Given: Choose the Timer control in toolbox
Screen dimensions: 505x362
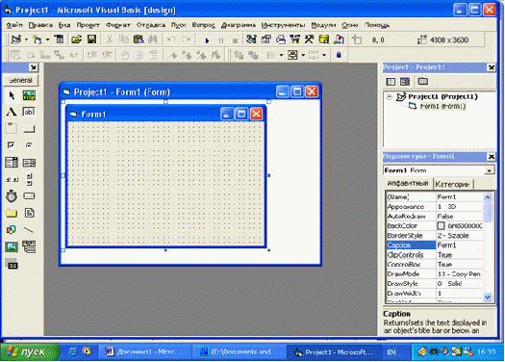Looking at the screenshot, I should pos(12,196).
